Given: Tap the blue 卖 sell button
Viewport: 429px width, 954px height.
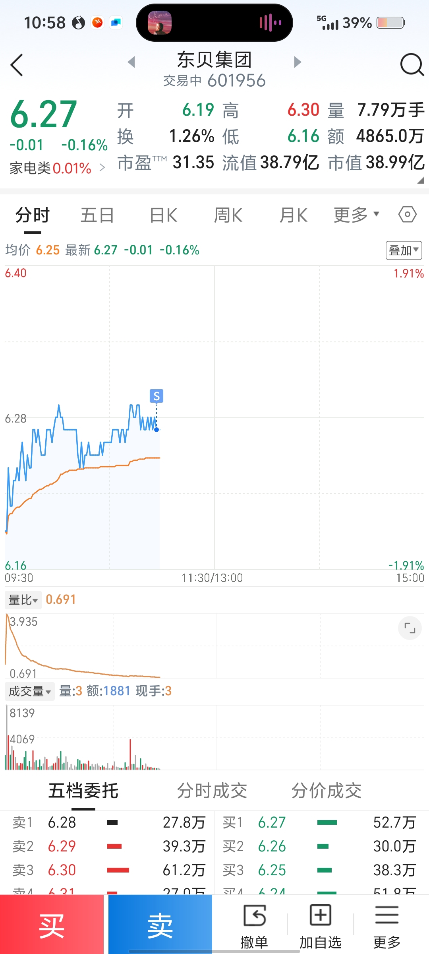Looking at the screenshot, I should pos(160,925).
